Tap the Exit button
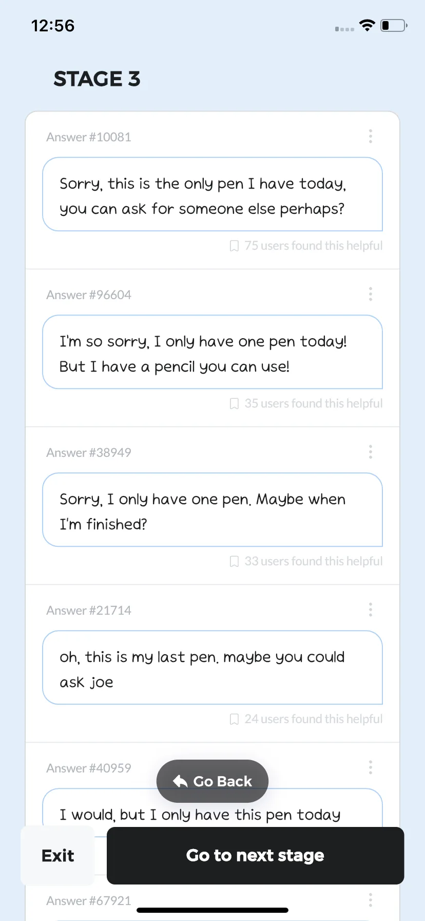The image size is (425, 921). (57, 856)
